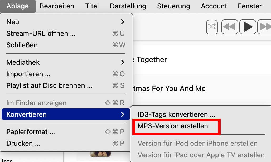
Task: Open the 'Steuerung' menu
Action: point(173,6)
